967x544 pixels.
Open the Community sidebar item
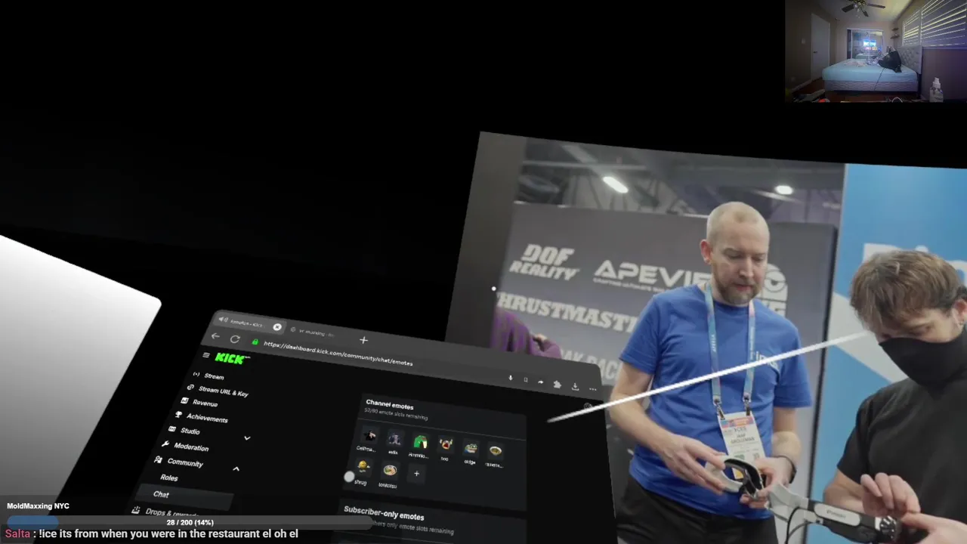click(x=179, y=462)
